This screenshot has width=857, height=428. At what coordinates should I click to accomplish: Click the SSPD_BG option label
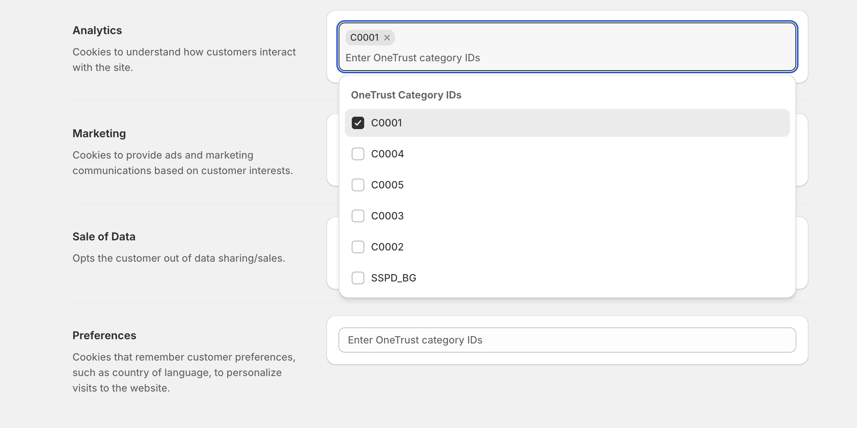click(394, 278)
